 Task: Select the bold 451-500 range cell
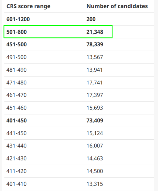click(16, 44)
